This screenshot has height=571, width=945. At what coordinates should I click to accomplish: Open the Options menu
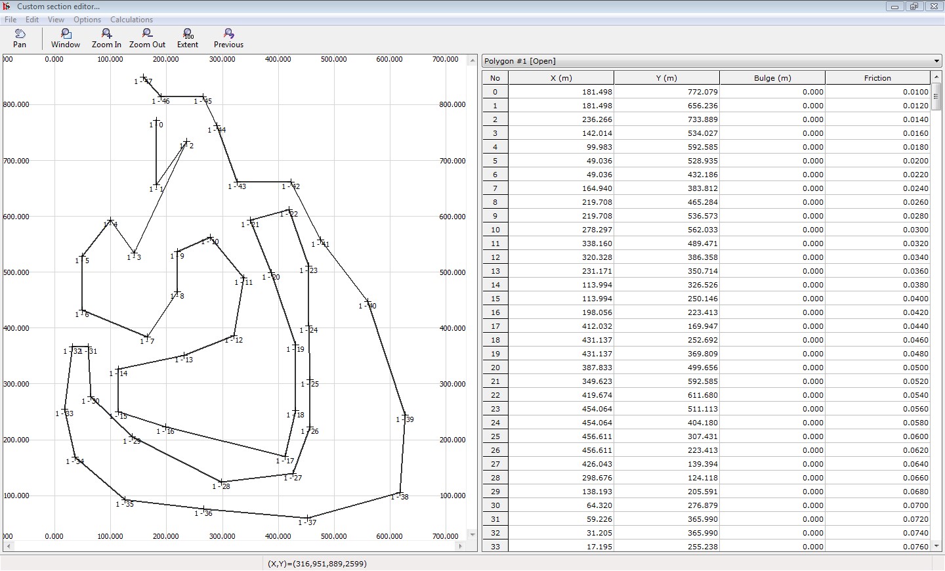[x=87, y=20]
